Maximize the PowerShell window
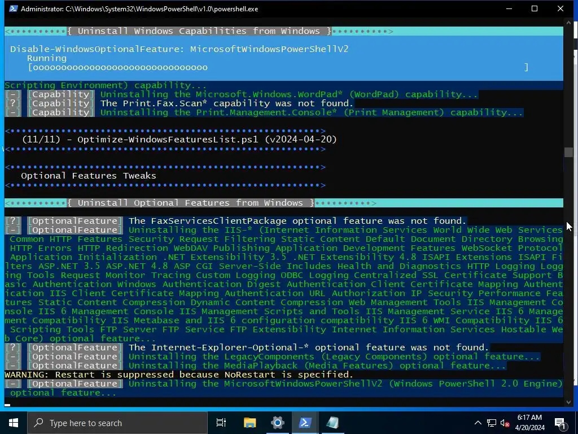The height and width of the screenshot is (434, 578). click(535, 8)
